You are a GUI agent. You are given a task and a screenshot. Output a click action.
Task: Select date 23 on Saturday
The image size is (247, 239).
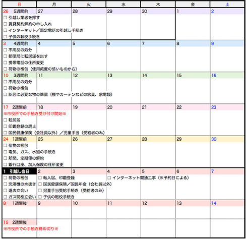click(x=214, y=107)
